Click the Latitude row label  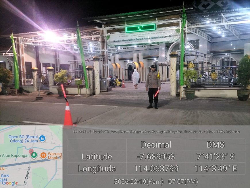point(97,157)
